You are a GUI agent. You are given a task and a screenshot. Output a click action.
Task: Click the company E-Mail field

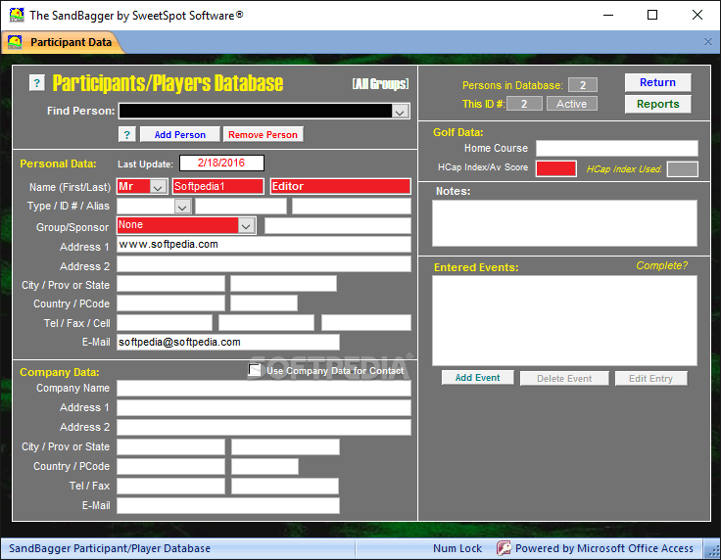pos(228,505)
